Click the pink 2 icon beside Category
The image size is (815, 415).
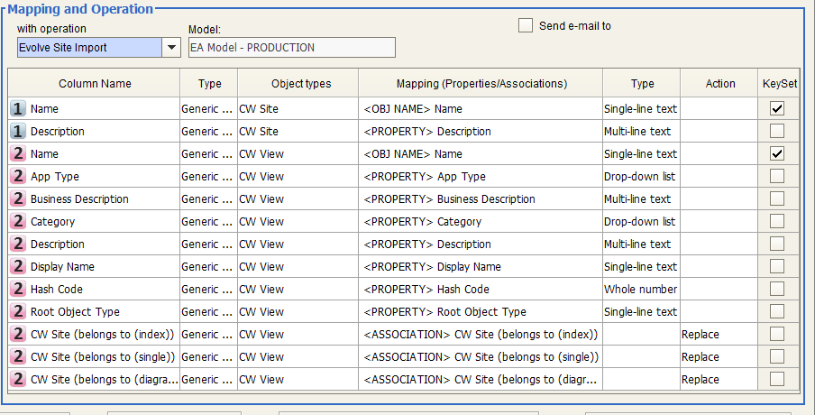point(18,221)
